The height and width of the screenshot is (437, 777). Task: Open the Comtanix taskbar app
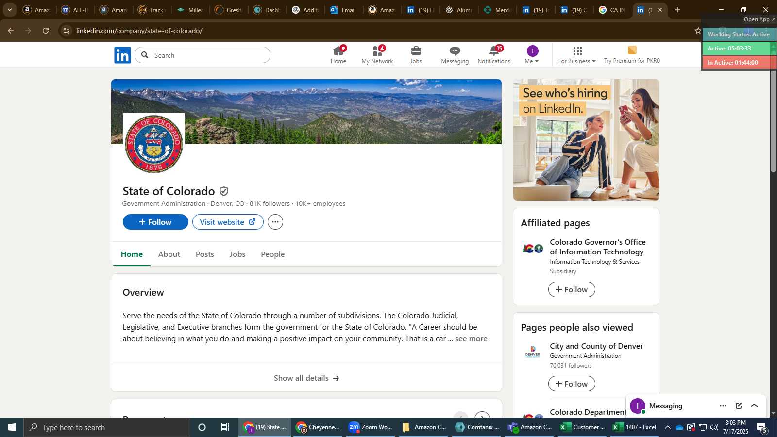click(477, 427)
